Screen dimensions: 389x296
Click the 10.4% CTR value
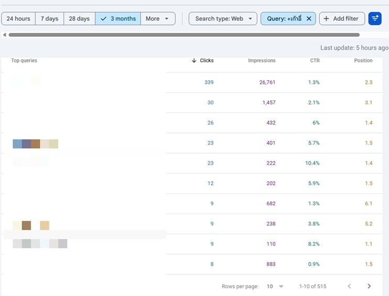tap(312, 163)
